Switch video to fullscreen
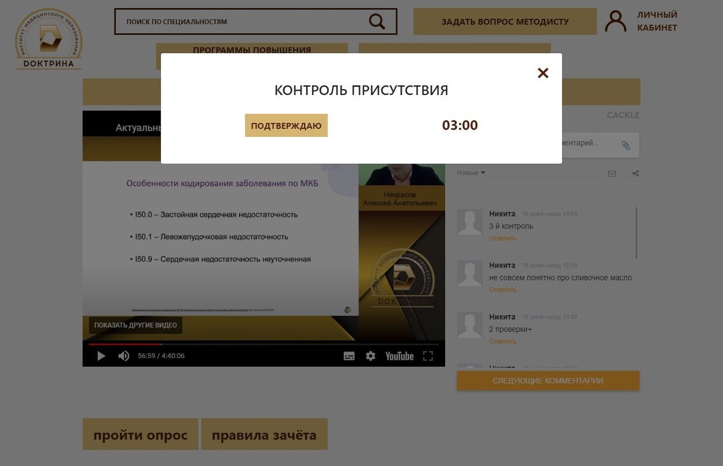Viewport: 723px width, 466px height. 428,356
